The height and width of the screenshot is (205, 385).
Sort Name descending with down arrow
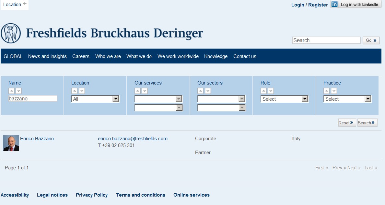[x=19, y=91]
